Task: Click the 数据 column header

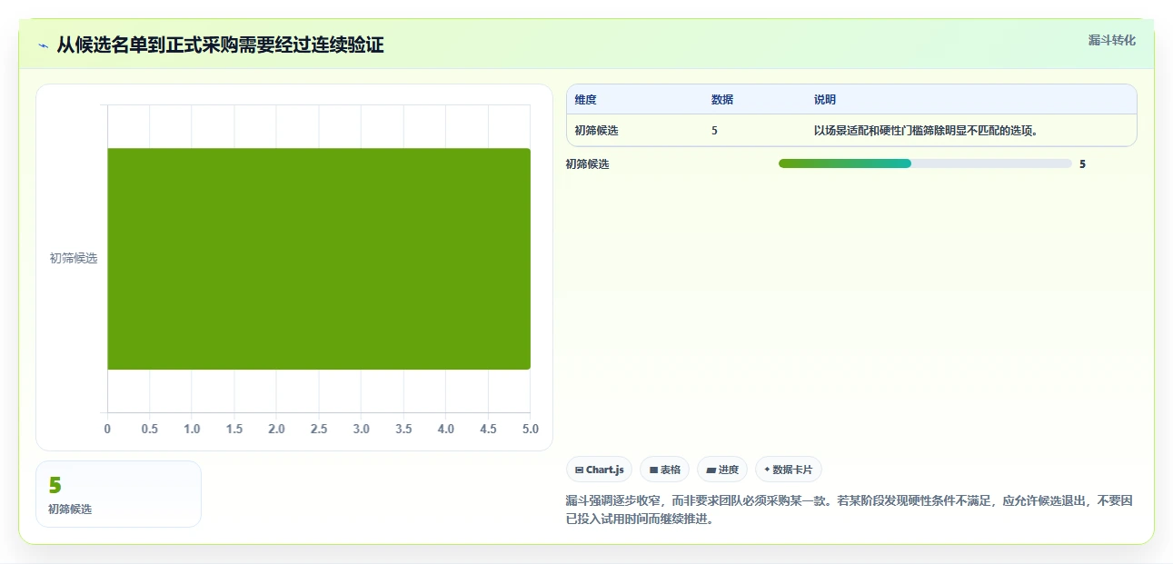Action: point(722,100)
